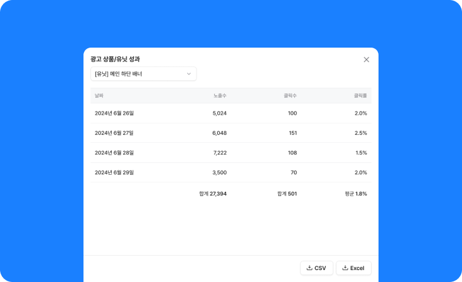Image resolution: width=462 pixels, height=282 pixels.
Task: Click the download icon beside CSV
Action: point(309,268)
